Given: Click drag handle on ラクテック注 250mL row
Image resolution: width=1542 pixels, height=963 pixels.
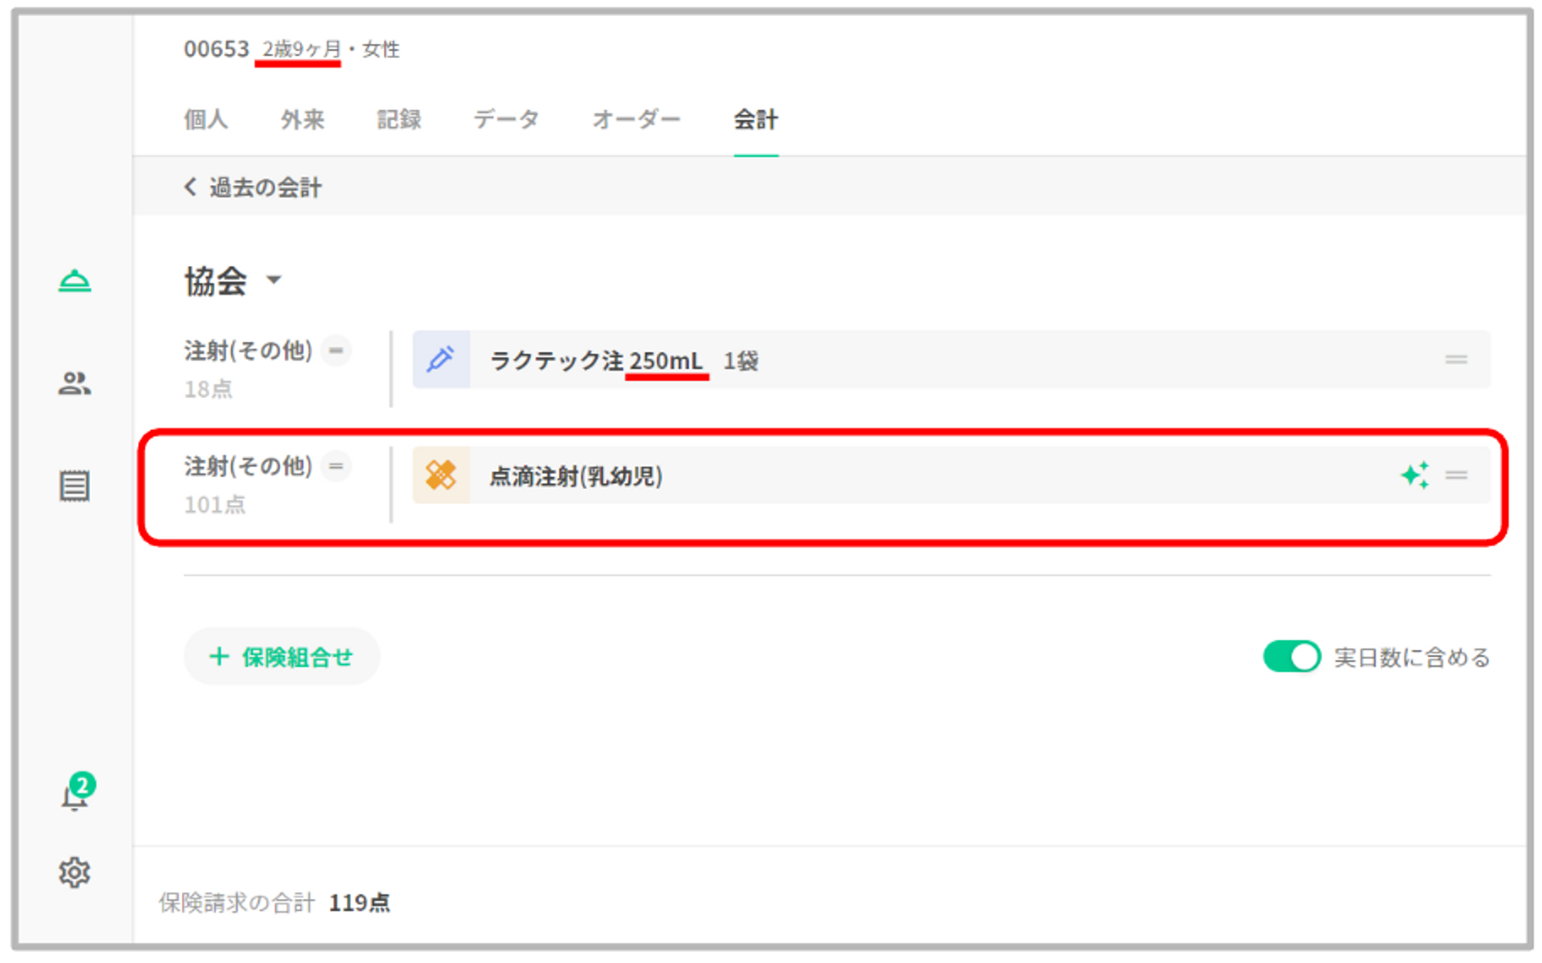Looking at the screenshot, I should [1456, 359].
